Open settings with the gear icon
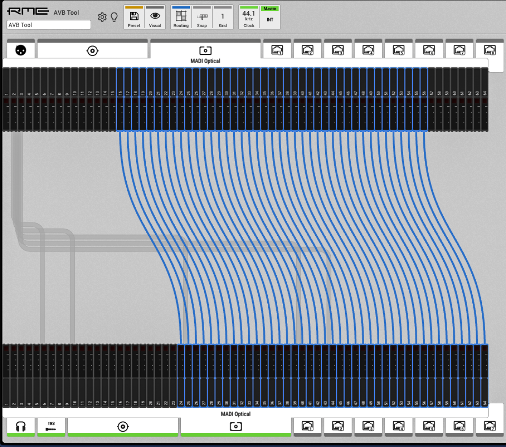The image size is (506, 447). point(102,17)
